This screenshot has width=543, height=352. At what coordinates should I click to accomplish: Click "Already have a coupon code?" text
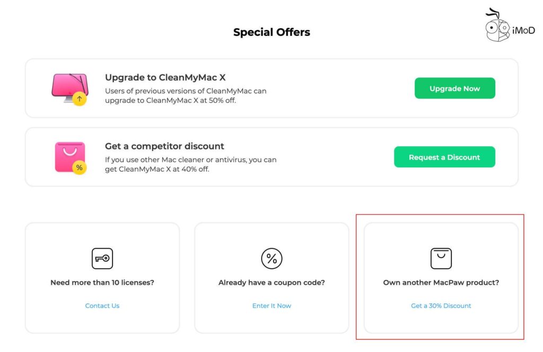point(271,283)
